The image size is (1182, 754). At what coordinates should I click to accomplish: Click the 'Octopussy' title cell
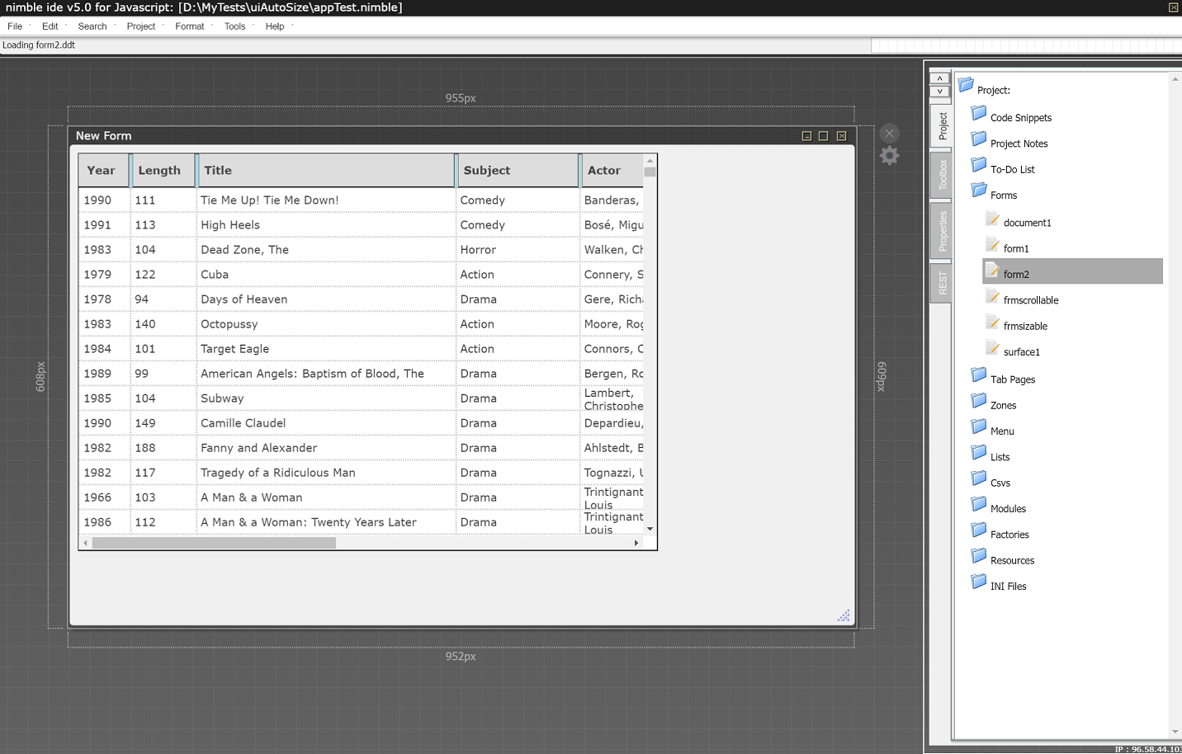(326, 324)
